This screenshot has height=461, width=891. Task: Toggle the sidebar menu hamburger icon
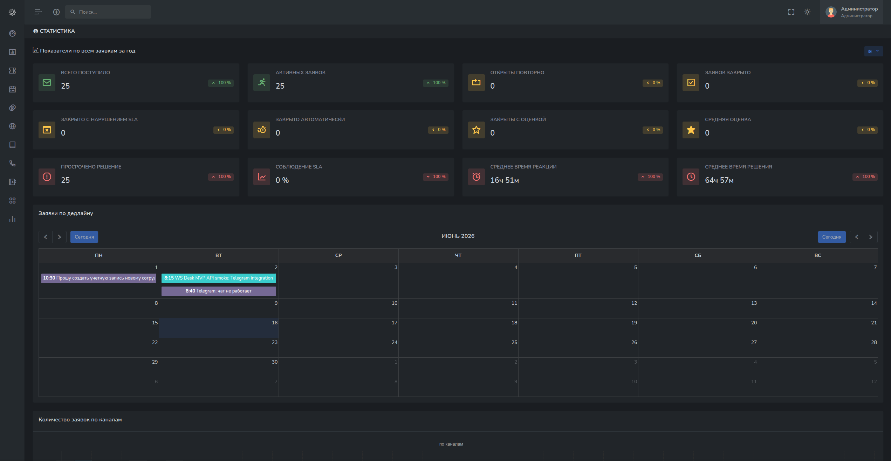pos(38,12)
